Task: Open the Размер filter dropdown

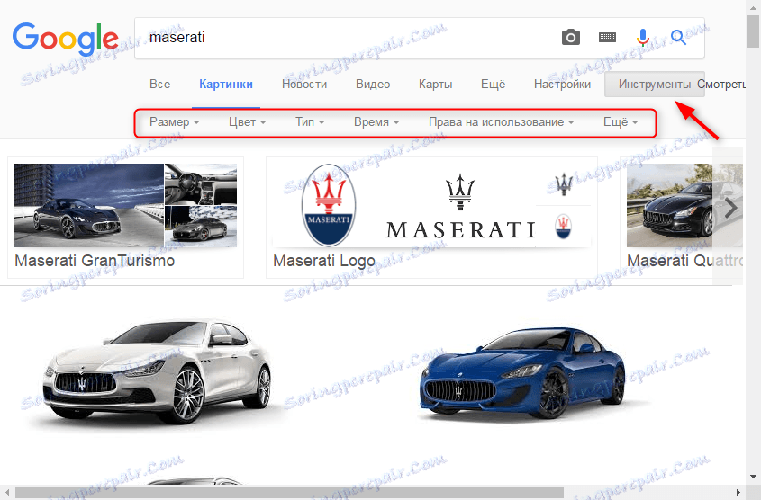Action: pyautogui.click(x=174, y=122)
